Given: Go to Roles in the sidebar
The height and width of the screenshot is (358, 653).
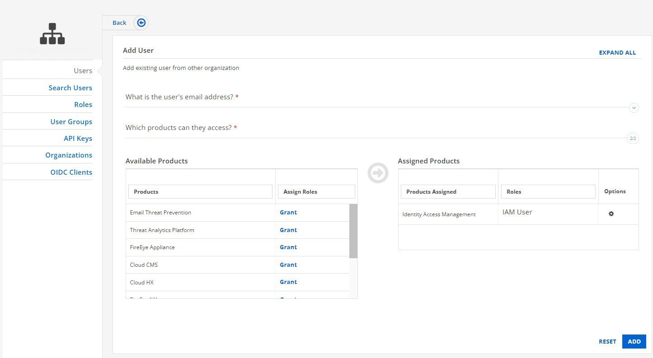Looking at the screenshot, I should coord(83,104).
